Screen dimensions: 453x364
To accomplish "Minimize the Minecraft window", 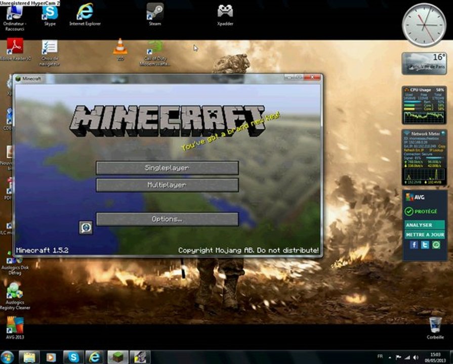I will pos(289,77).
